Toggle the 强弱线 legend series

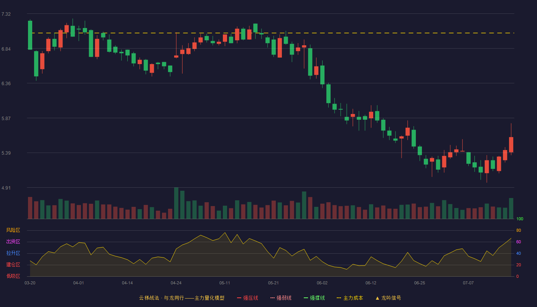(x=281, y=298)
